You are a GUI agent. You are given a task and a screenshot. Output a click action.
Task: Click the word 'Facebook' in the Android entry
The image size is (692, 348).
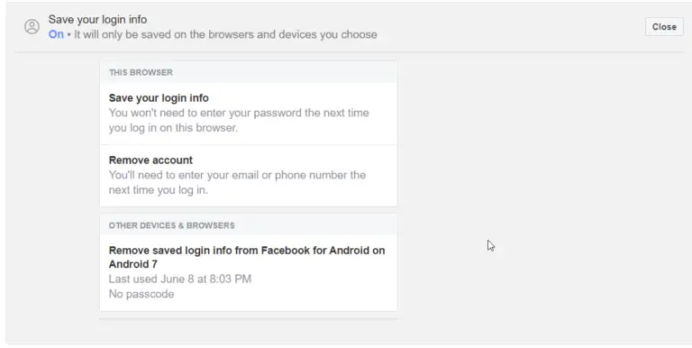click(x=286, y=251)
